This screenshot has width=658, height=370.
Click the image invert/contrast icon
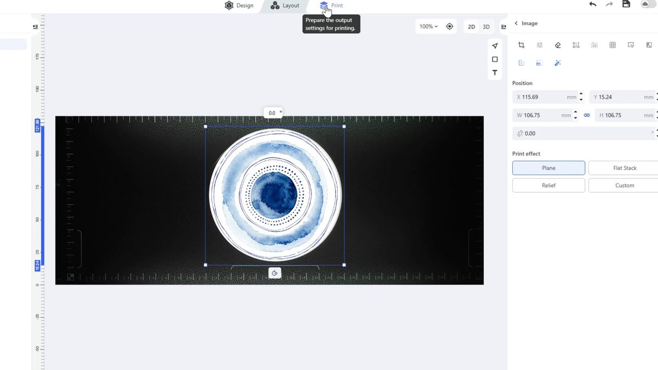tap(649, 45)
